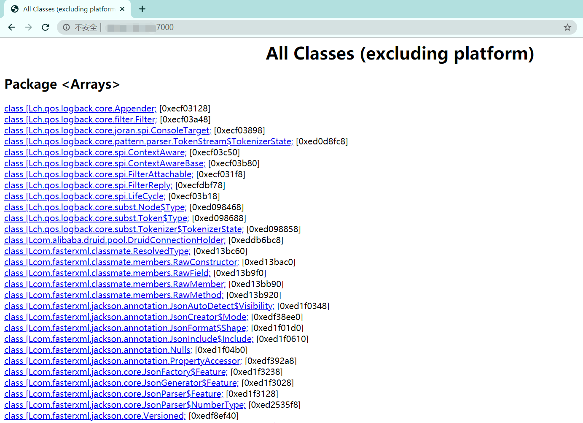
Task: Open JsonFormat$Shape class link
Action: click(126, 328)
